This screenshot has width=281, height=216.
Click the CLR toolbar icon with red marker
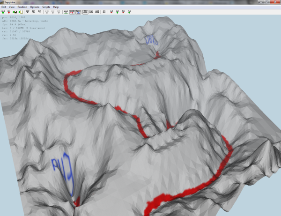click(111, 12)
